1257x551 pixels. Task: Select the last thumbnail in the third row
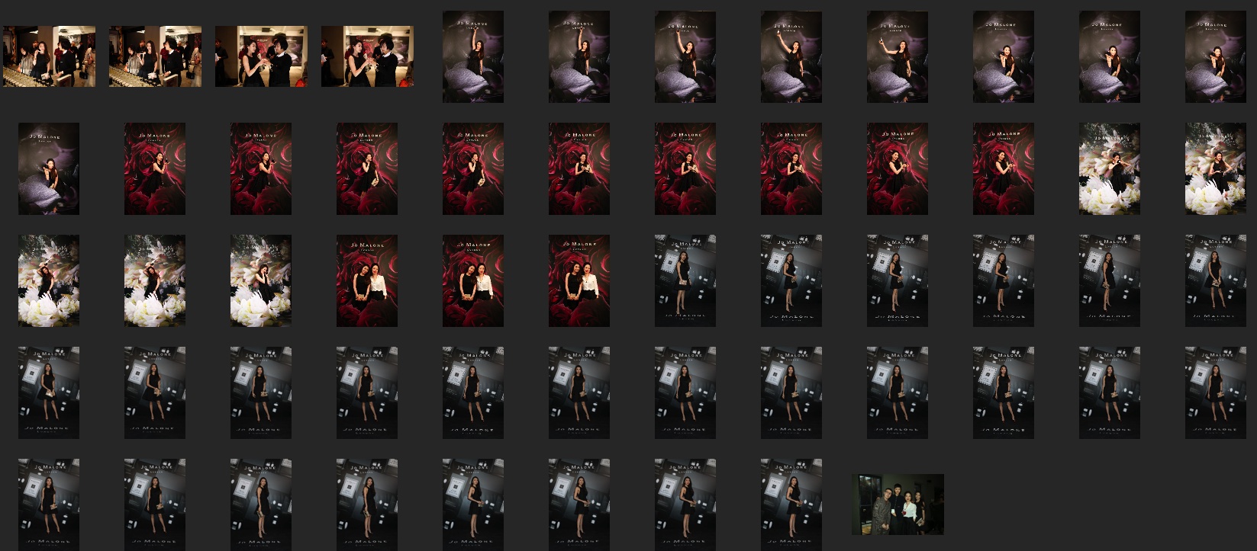1215,280
